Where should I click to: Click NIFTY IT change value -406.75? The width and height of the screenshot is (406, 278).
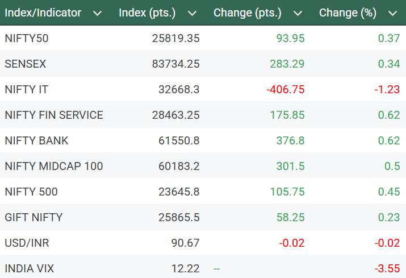pos(286,89)
